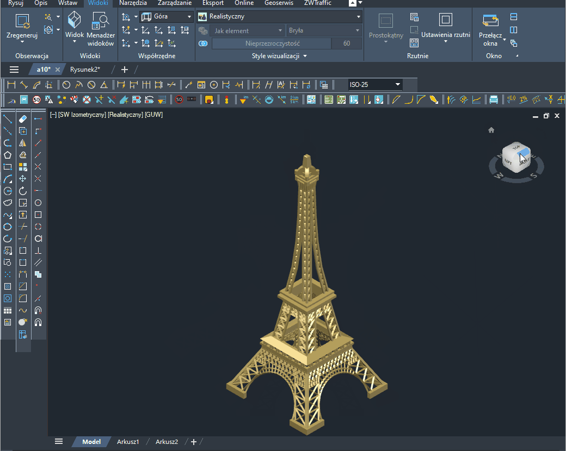Select the Table tool
566x451 pixels.
pyautogui.click(x=8, y=310)
